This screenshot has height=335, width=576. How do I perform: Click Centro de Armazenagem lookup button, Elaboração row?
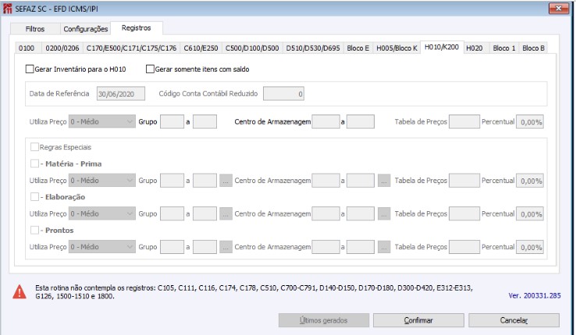[x=384, y=214]
